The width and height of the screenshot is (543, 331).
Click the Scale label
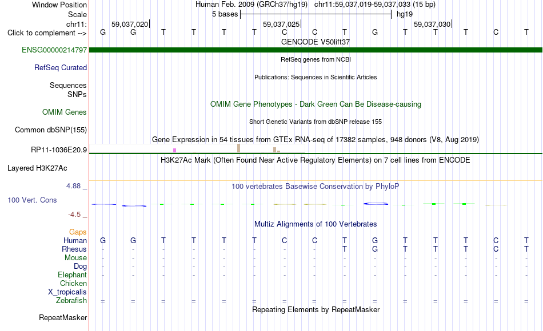click(77, 14)
